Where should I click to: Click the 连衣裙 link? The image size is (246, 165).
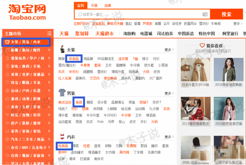click(123, 59)
